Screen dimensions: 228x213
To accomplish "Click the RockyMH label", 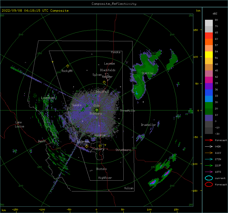I will tap(67, 71).
